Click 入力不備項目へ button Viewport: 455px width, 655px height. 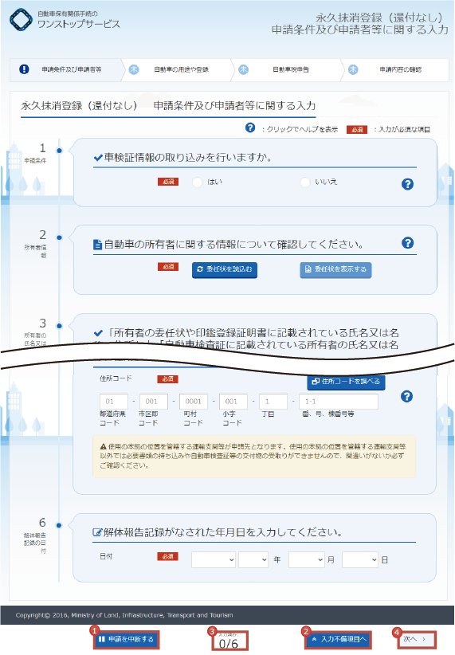[x=339, y=639]
